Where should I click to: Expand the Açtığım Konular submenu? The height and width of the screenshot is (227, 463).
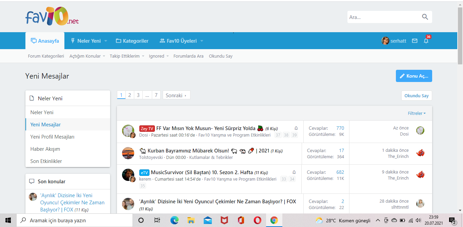tap(104, 56)
